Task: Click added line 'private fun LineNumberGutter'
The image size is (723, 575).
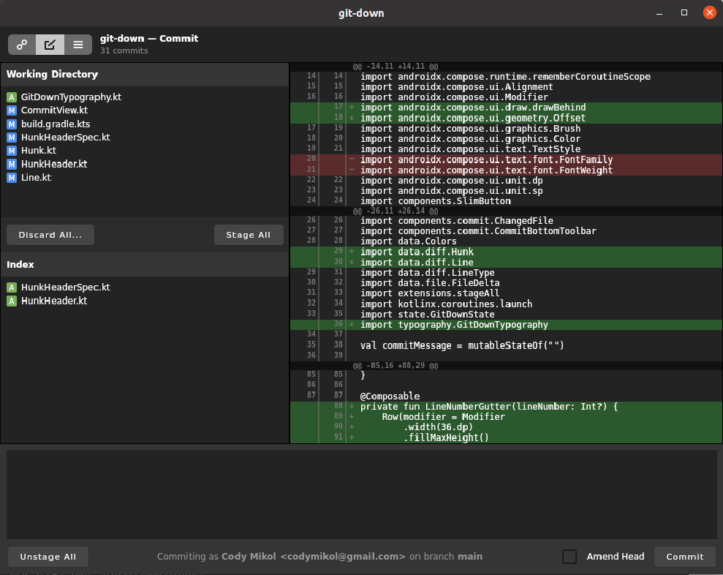Action: tap(506, 407)
